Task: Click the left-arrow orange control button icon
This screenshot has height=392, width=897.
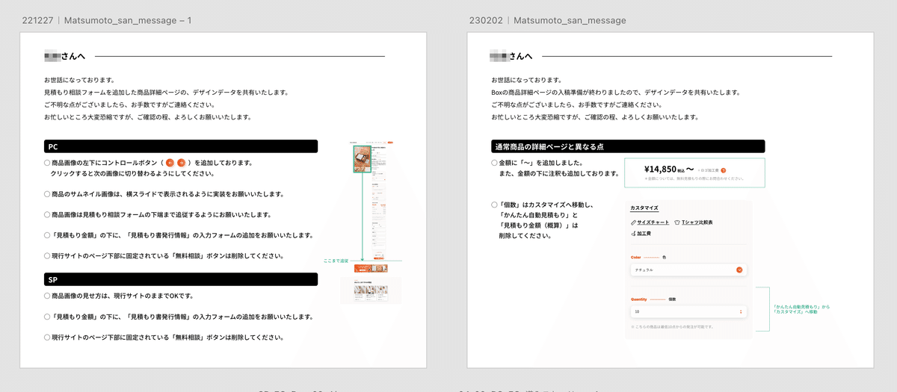Action: pos(170,162)
